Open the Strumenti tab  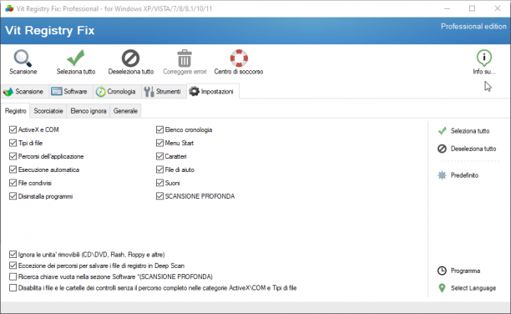pyautogui.click(x=164, y=92)
